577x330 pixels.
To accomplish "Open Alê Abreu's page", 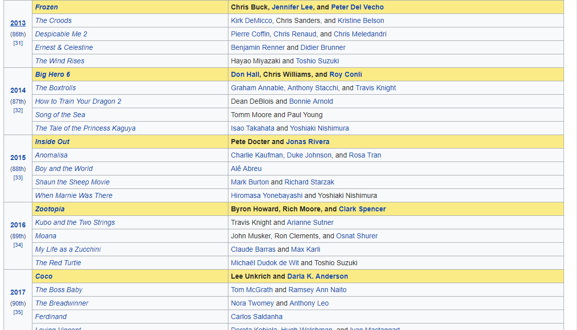I will pyautogui.click(x=246, y=168).
